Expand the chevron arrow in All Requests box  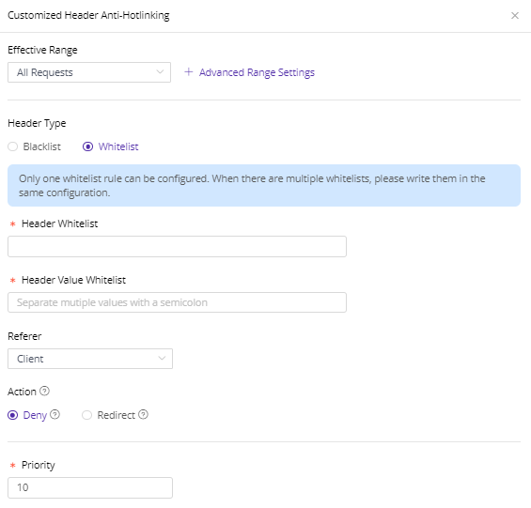point(160,71)
